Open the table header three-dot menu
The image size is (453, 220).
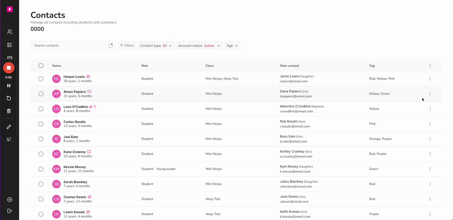(x=430, y=66)
